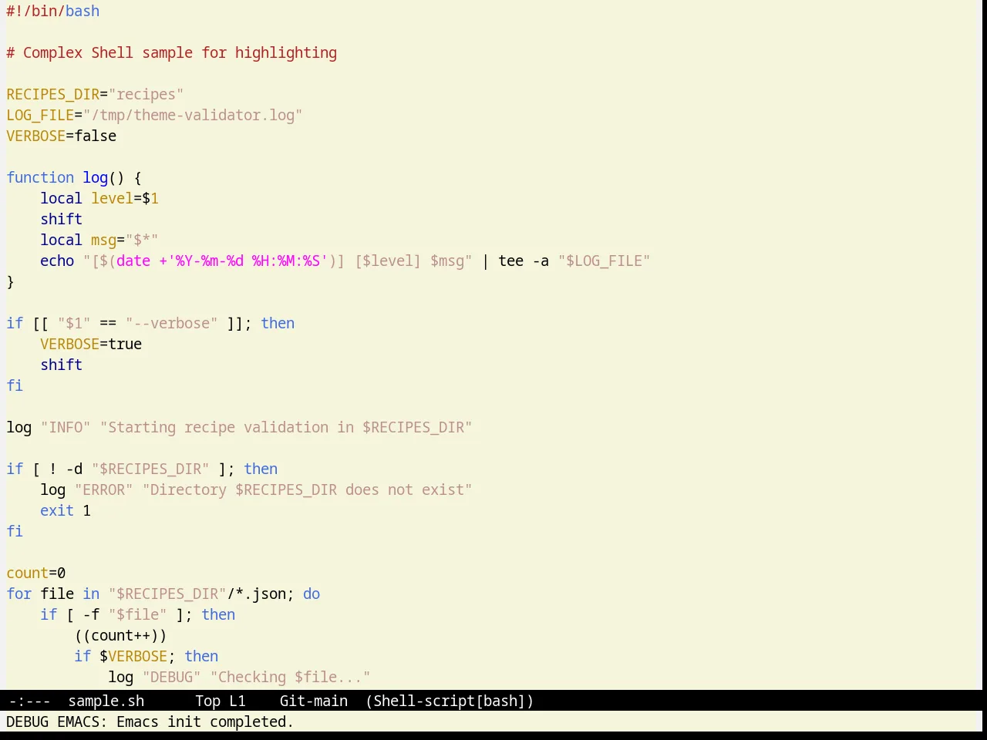
Task: Click the first 'fi' after VERBOSE=true block
Action: point(15,386)
